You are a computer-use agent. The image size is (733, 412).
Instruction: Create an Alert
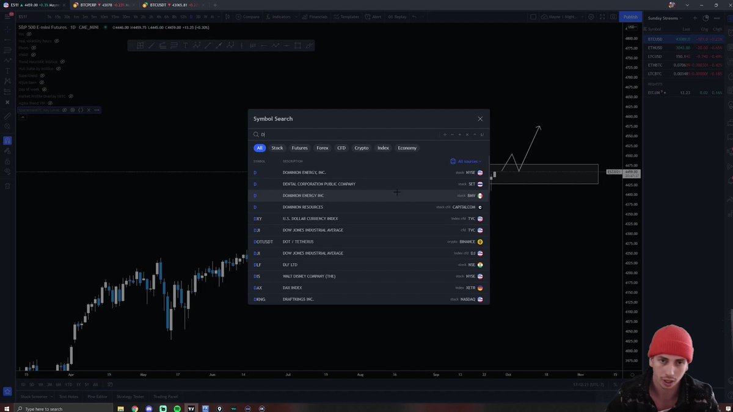[x=373, y=17]
